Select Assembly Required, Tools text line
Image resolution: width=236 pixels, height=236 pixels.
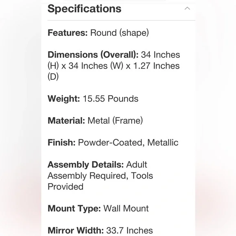pos(100,176)
